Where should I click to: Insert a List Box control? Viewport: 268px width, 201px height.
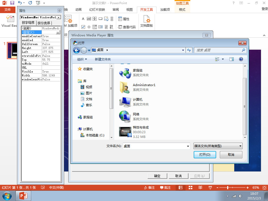tap(95, 27)
